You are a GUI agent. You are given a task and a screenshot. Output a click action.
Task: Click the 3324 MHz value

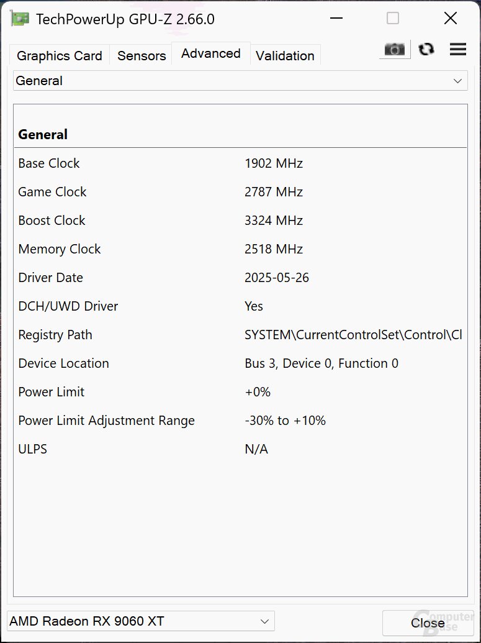pos(274,221)
